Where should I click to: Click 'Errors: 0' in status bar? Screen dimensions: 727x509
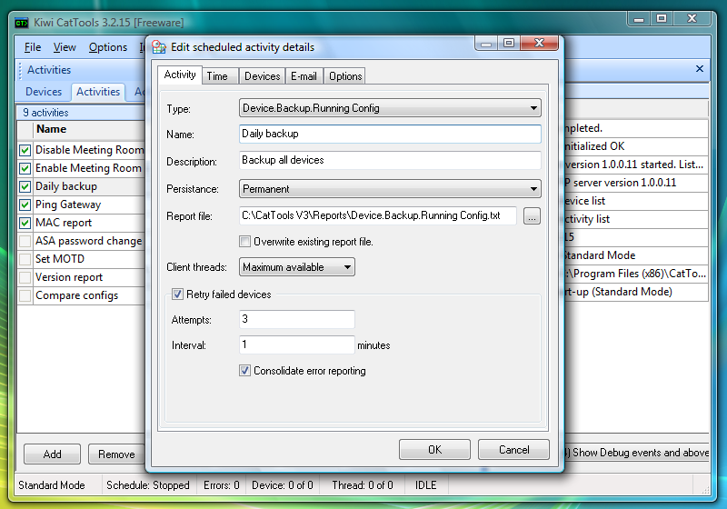tap(221, 485)
